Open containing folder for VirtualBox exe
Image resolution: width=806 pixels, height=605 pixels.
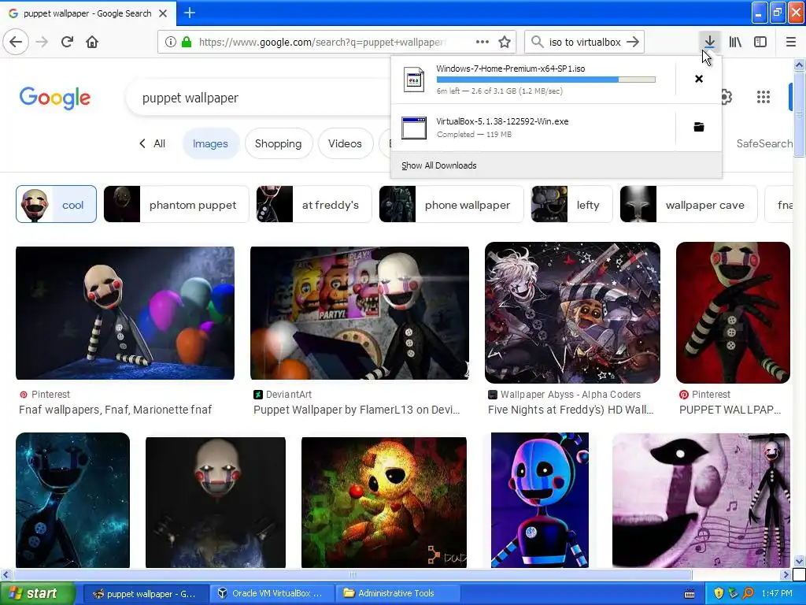click(699, 127)
